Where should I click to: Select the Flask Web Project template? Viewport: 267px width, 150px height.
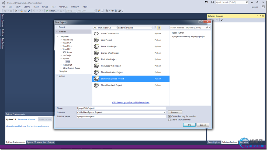[x=131, y=59]
